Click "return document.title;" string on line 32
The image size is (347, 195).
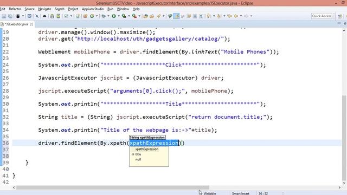tap(227, 117)
